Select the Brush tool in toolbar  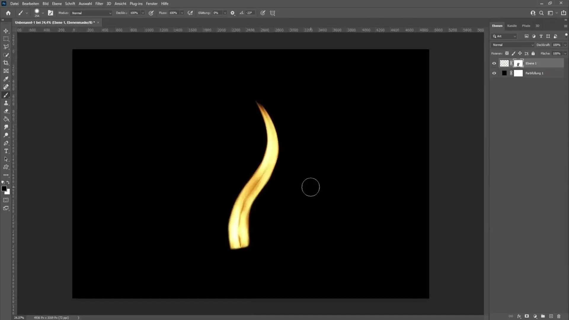point(6,95)
